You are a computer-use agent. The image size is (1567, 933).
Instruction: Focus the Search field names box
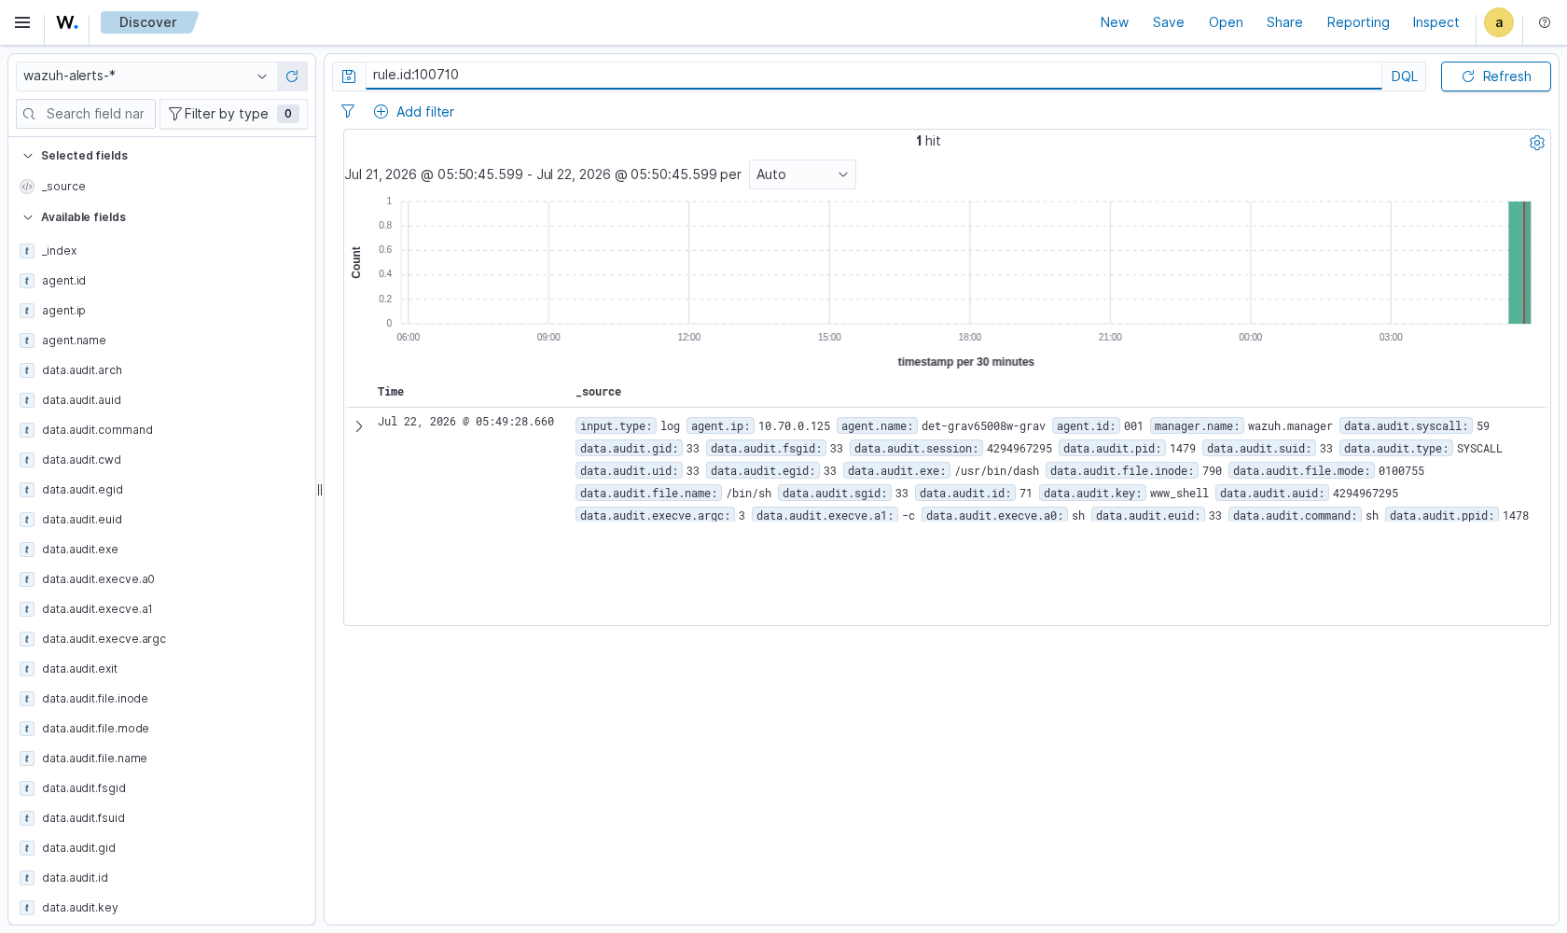point(86,114)
